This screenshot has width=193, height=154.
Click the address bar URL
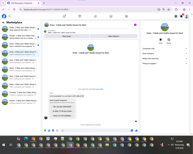(x=46, y=10)
